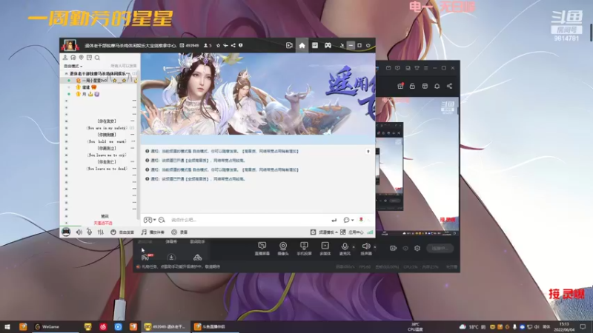The height and width of the screenshot is (333, 593).
Task: Click the game banner image in YY
Action: [x=258, y=94]
